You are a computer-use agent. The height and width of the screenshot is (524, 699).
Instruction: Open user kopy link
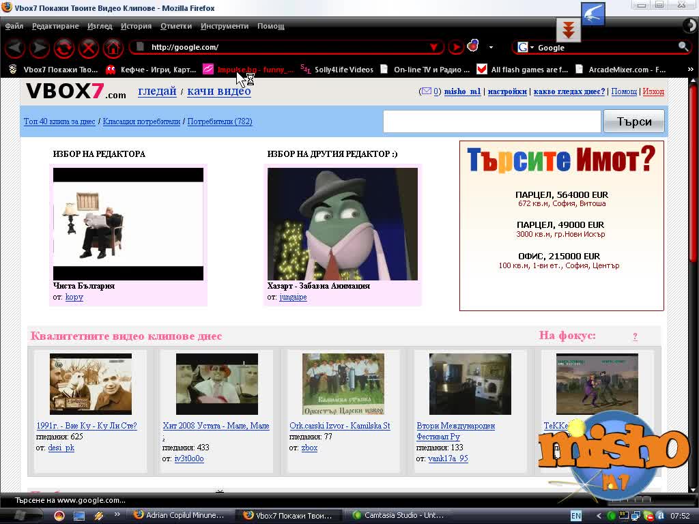[x=74, y=297]
